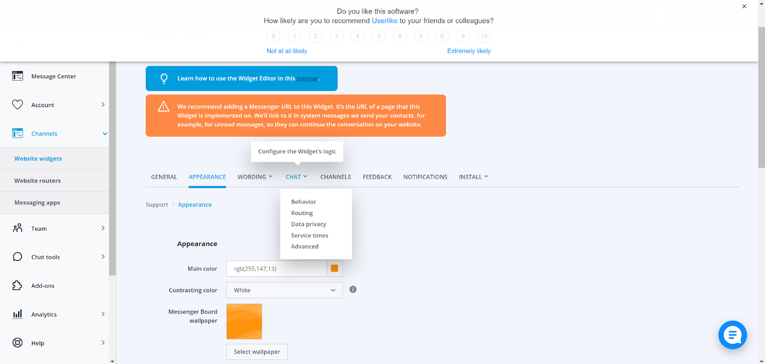Expand the Install tab dropdown
Image resolution: width=765 pixels, height=364 pixels.
(473, 177)
